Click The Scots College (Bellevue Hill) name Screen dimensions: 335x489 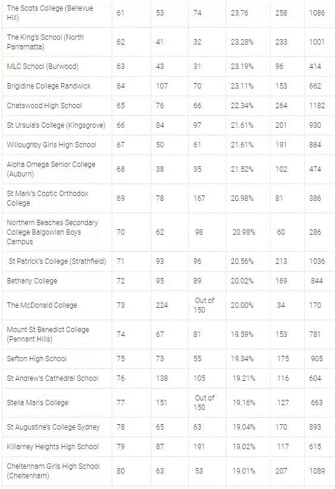pyautogui.click(x=50, y=13)
